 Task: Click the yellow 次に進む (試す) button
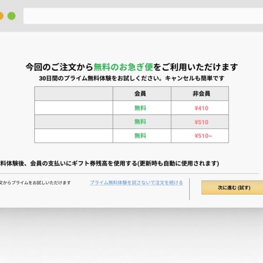tap(233, 187)
